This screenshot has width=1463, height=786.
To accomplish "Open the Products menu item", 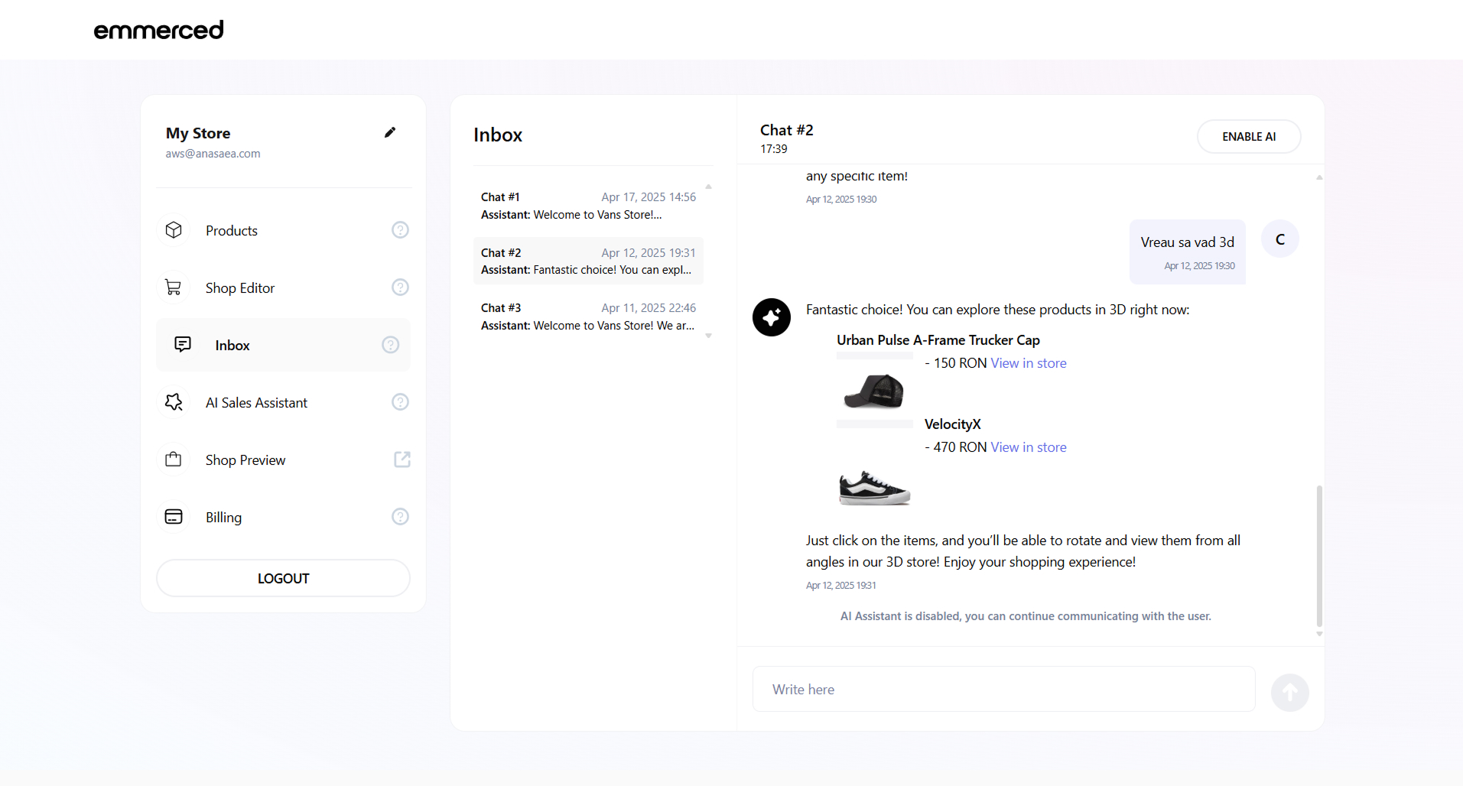I will pyautogui.click(x=231, y=231).
